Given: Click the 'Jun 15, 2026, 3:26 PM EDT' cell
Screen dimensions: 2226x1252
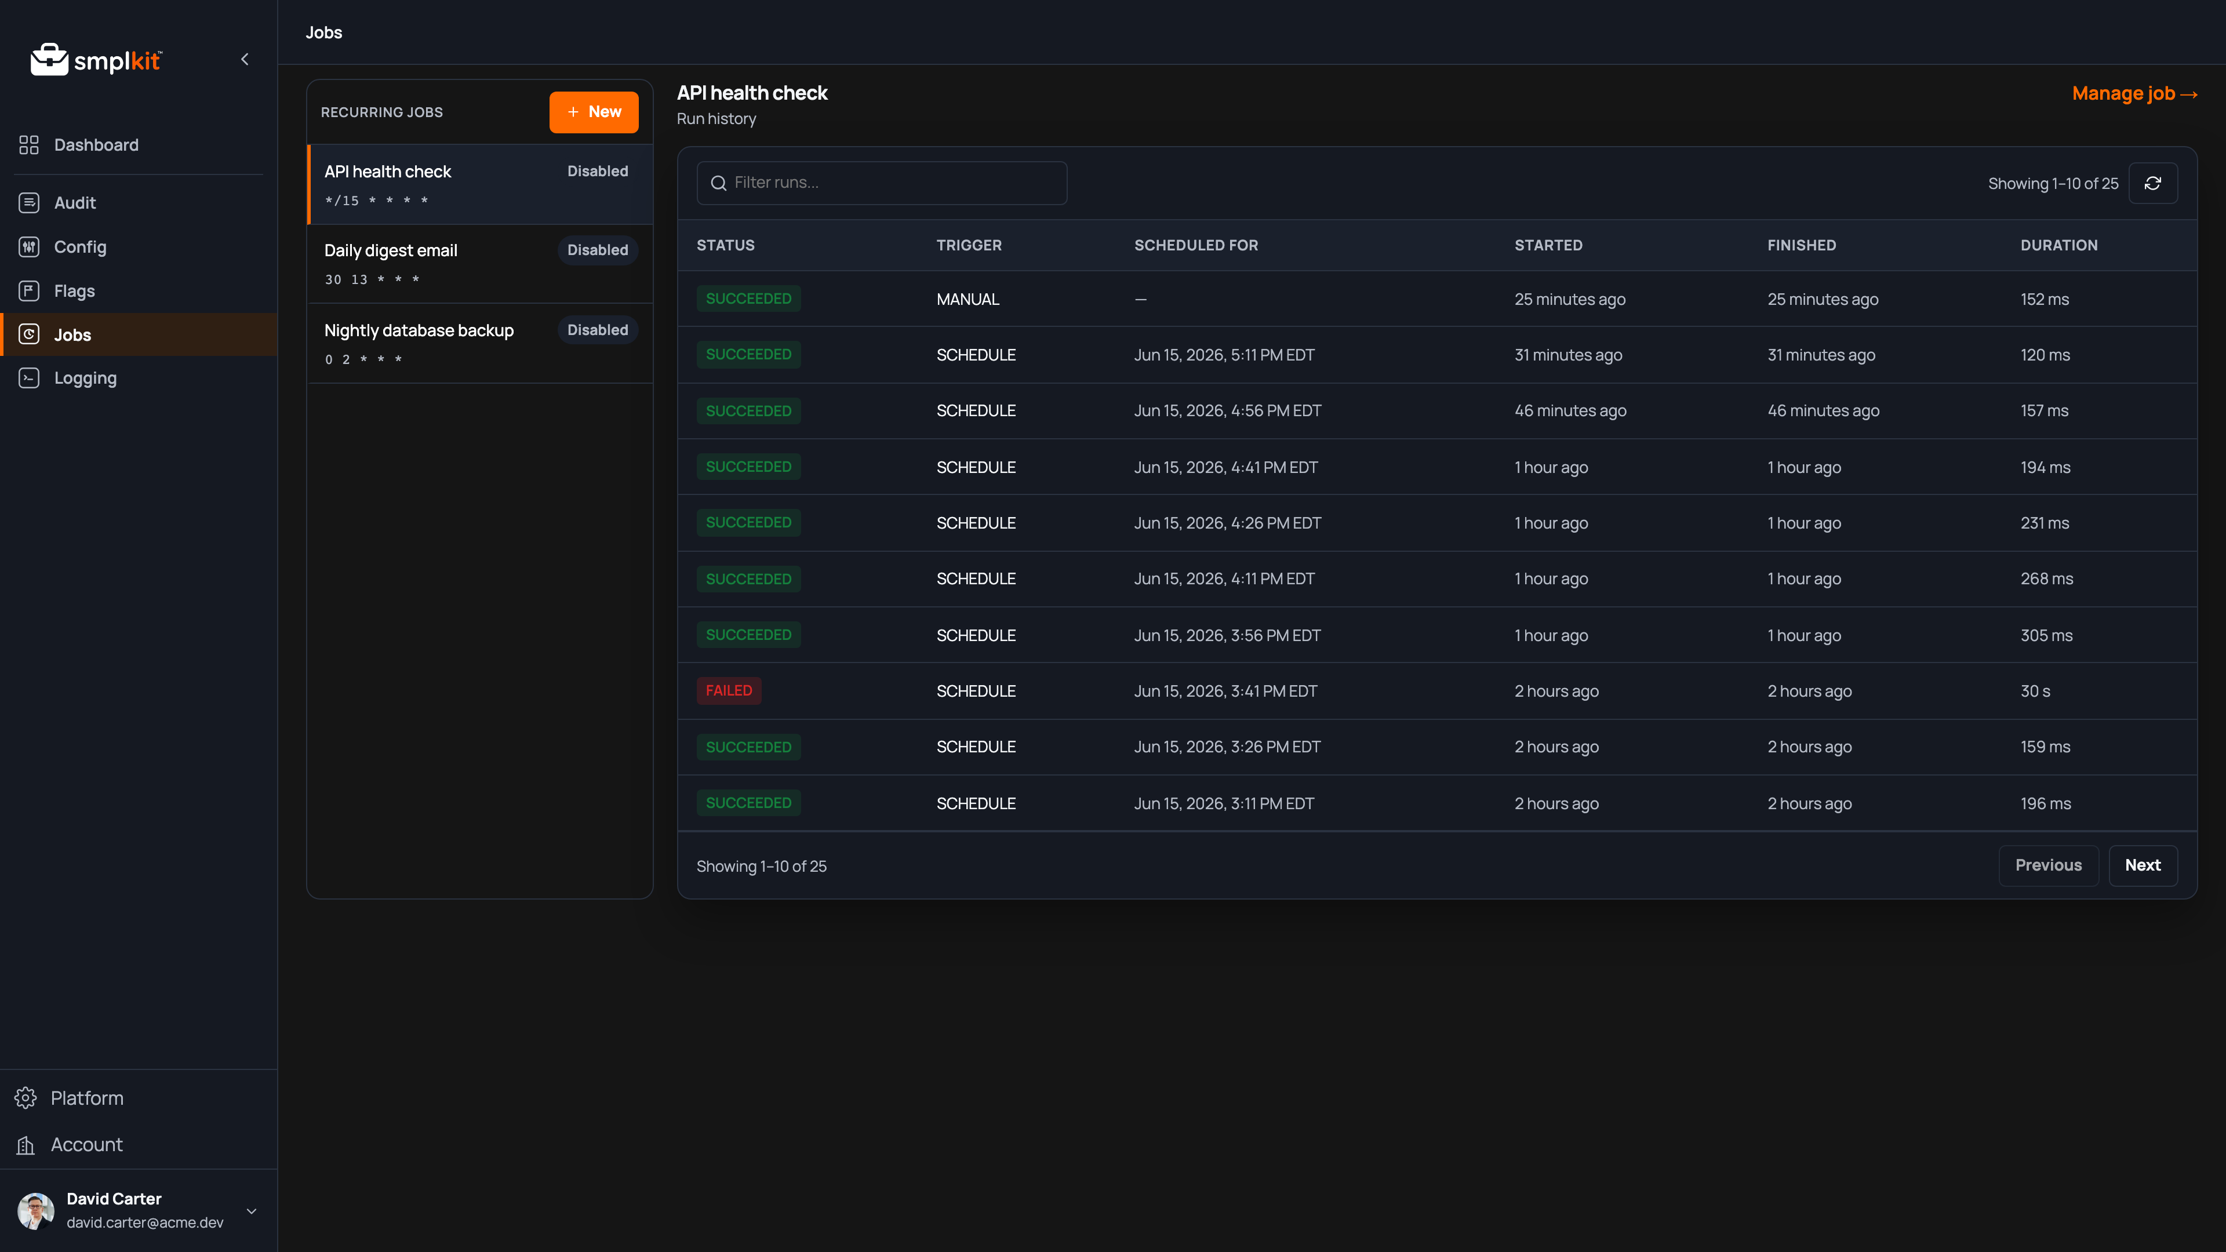Looking at the screenshot, I should (1227, 747).
